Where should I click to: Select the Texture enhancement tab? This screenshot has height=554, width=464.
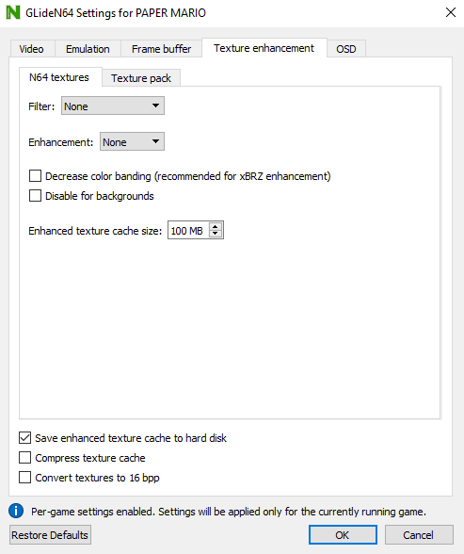[264, 48]
